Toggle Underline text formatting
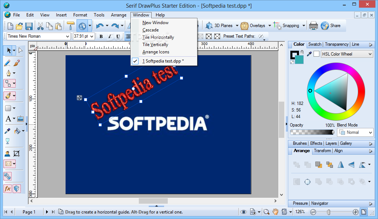This screenshot has width=378, height=219. (x=118, y=36)
